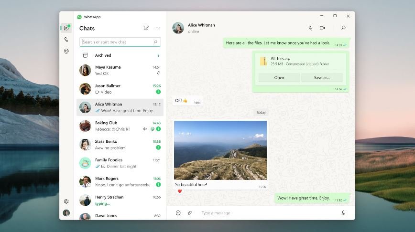Open own profile picture in sidebar
This screenshot has width=415, height=232.
[66, 213]
